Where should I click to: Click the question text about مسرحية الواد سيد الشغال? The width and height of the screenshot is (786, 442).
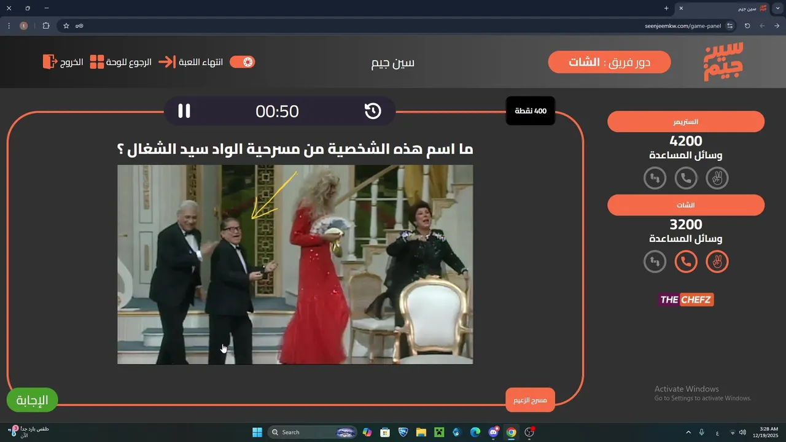295,149
